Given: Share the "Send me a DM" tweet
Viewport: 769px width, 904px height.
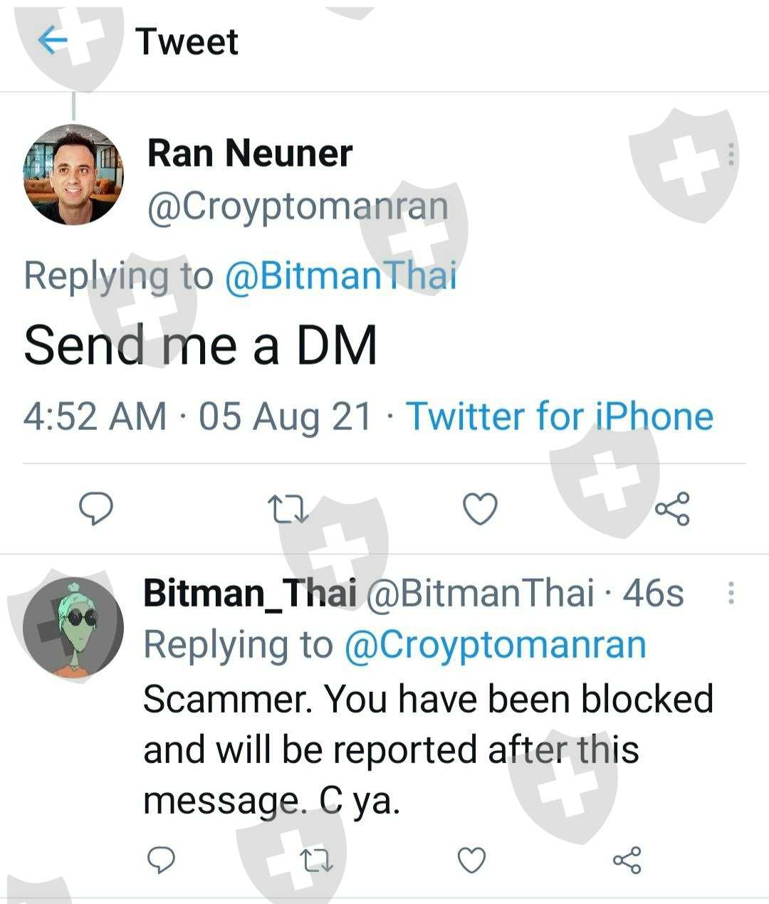Looking at the screenshot, I should [672, 509].
